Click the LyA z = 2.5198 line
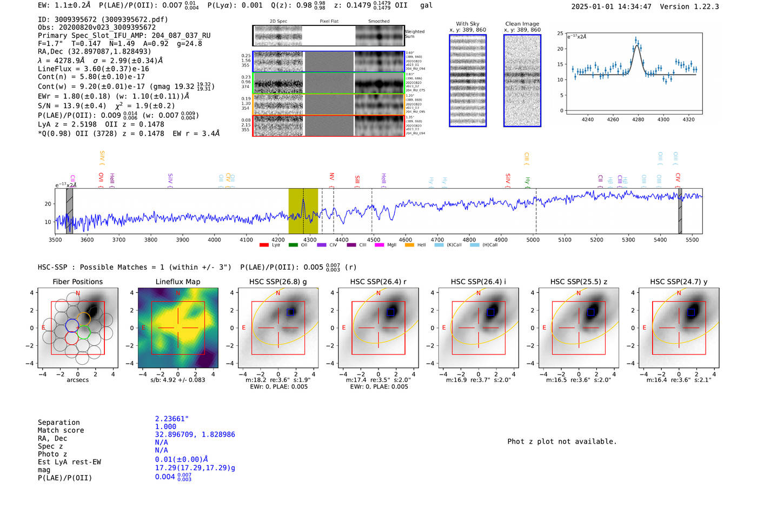This screenshot has height=515, width=757. tap(101, 124)
